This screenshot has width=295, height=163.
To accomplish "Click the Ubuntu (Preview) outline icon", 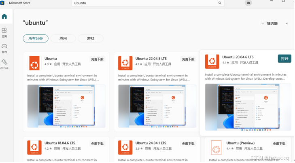I will pyautogui.click(x=216, y=148).
